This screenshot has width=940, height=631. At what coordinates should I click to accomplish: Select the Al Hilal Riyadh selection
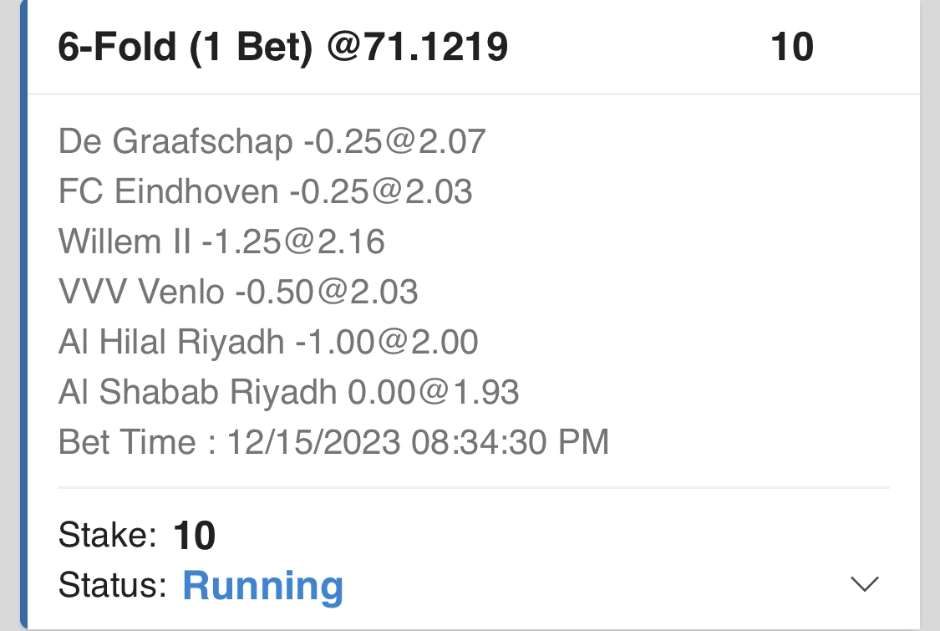(x=171, y=343)
